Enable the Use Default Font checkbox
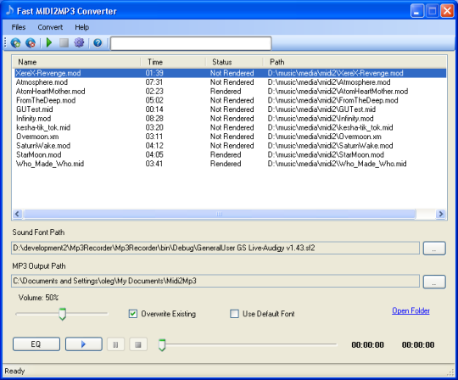458x380 pixels. (x=234, y=314)
